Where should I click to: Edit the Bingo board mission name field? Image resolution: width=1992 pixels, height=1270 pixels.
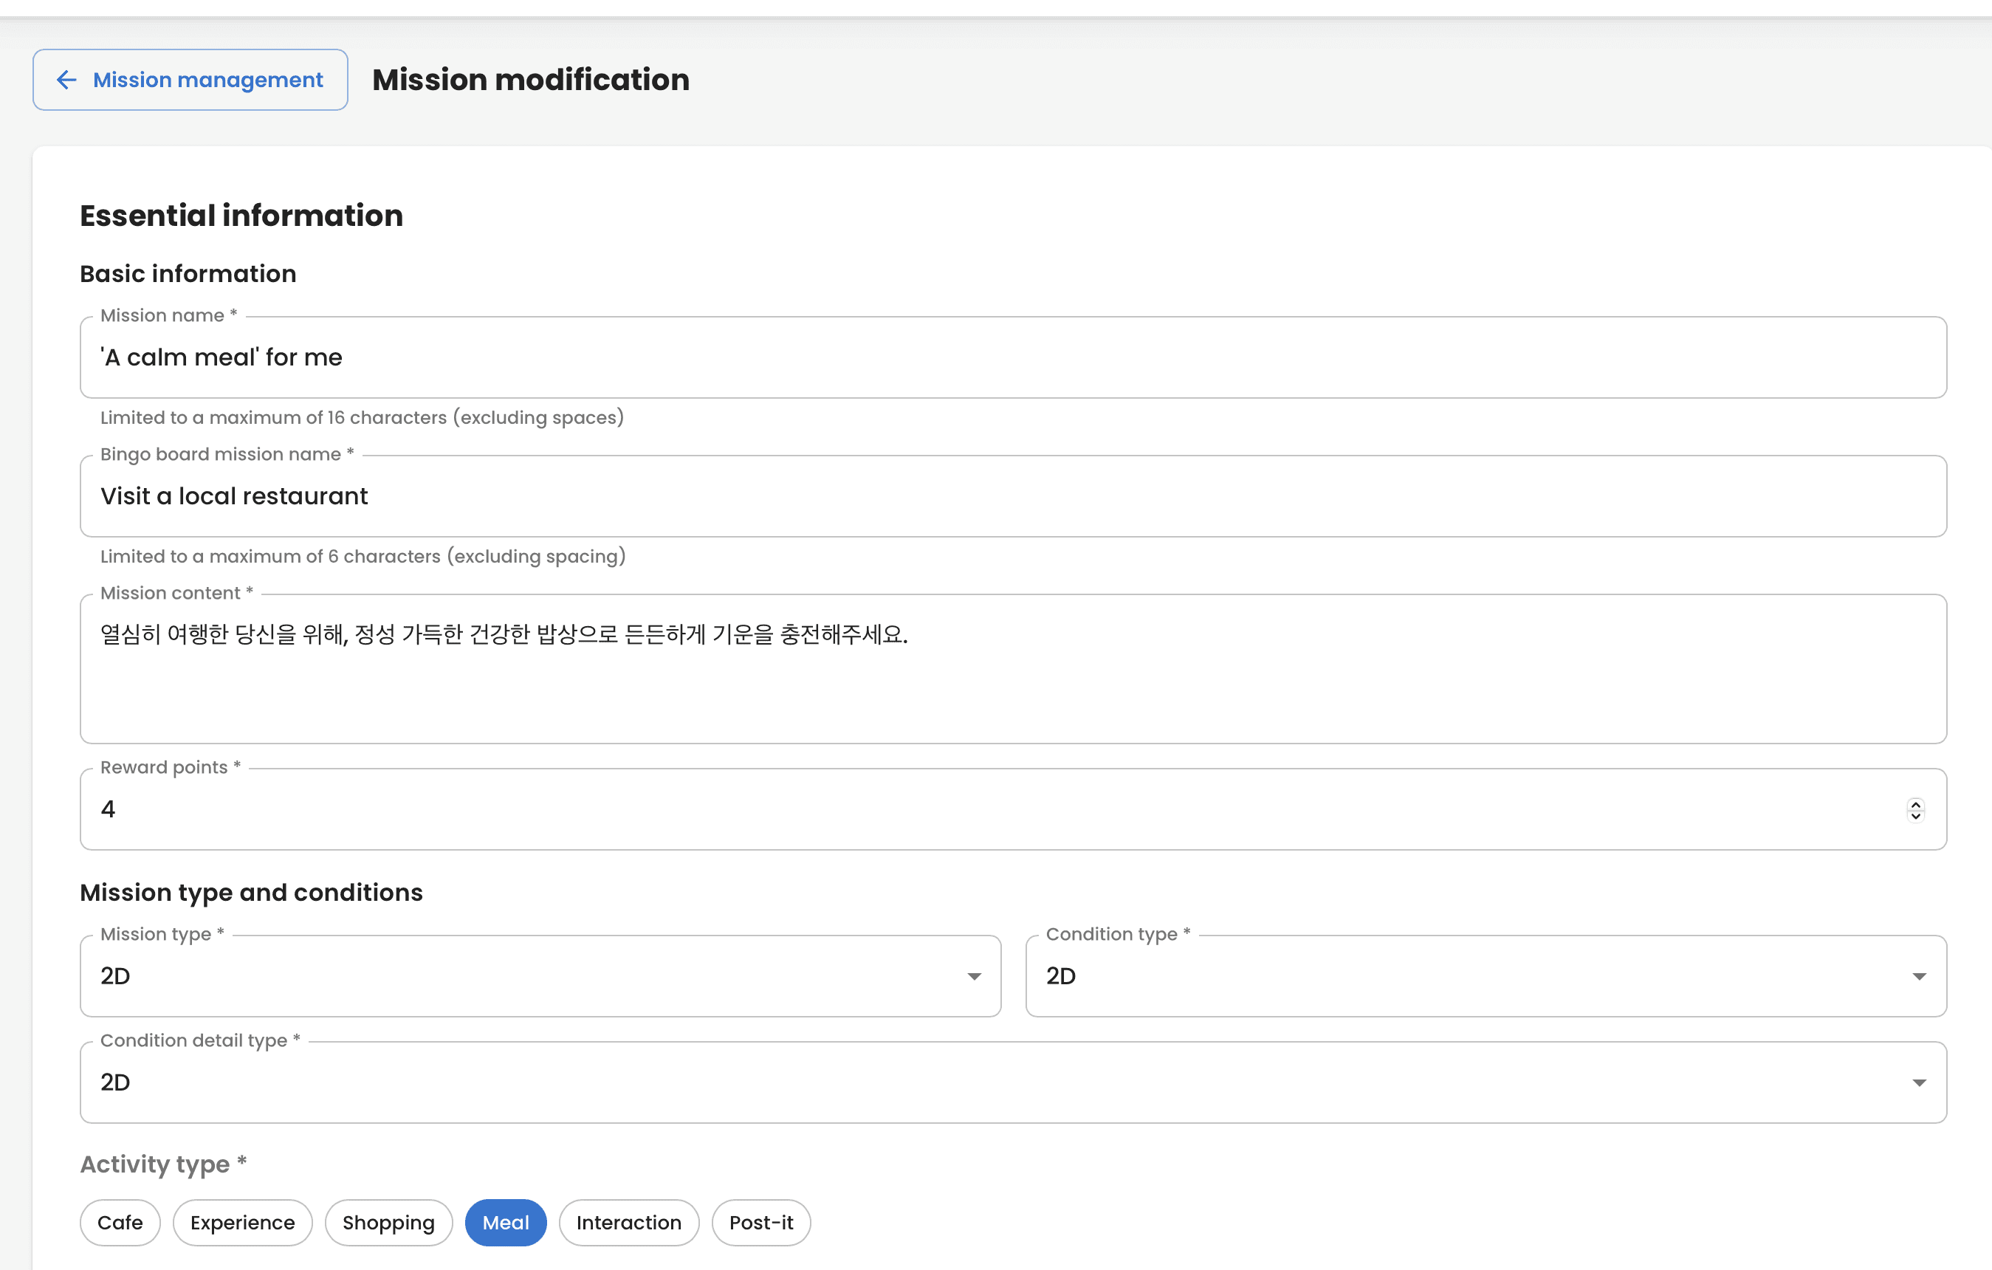click(x=1012, y=496)
